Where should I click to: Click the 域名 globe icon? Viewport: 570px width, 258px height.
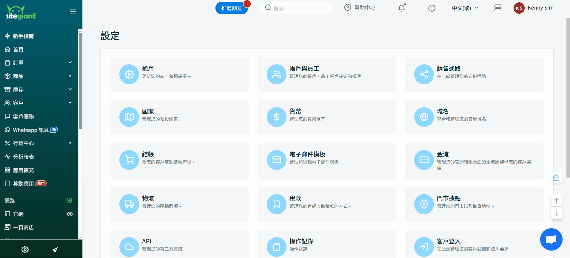424,117
